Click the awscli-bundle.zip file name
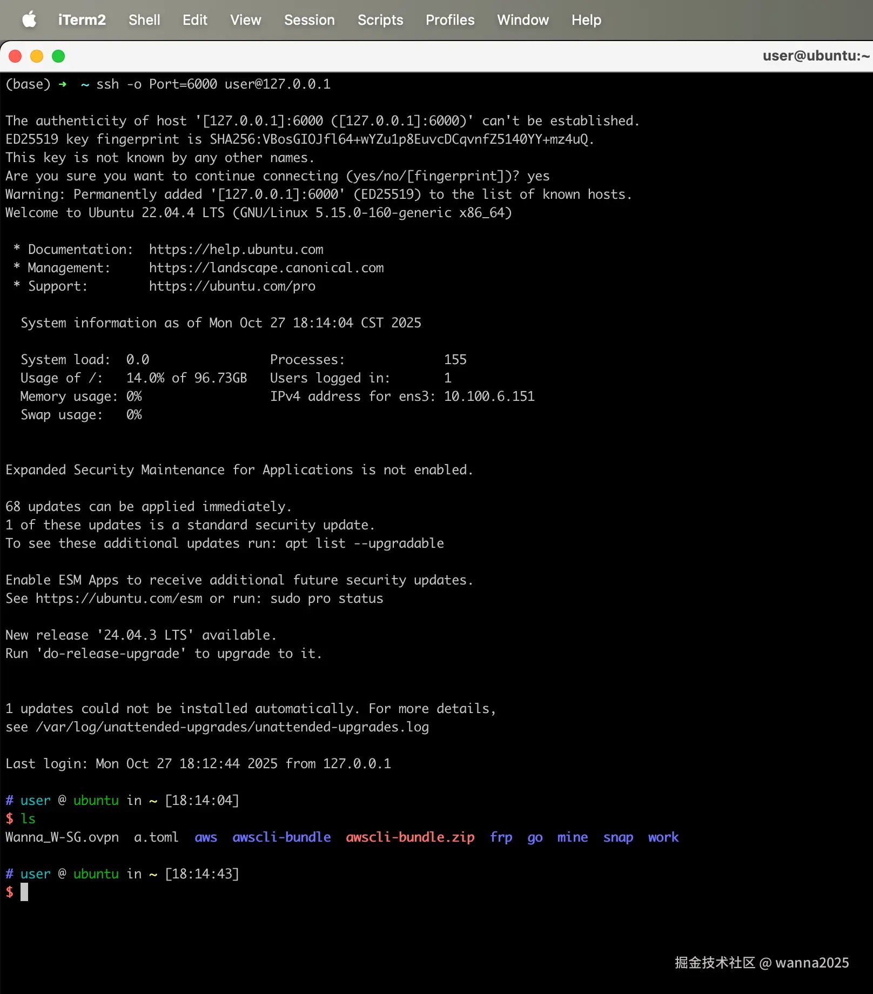Screen dimensions: 873x994 coord(410,837)
